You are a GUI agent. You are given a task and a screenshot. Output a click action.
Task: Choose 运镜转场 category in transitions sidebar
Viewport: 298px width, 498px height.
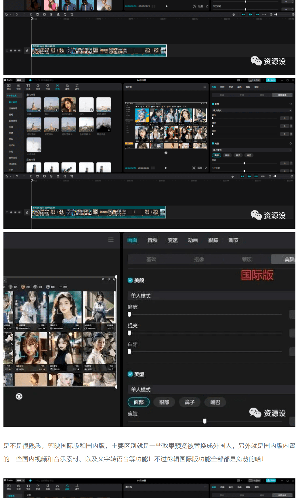(13, 108)
